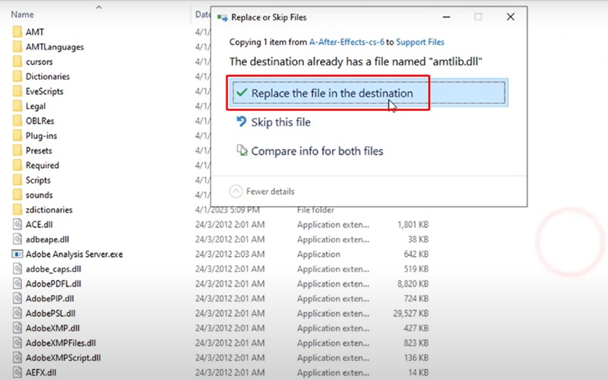The image size is (608, 380).
Task: Click the 24/3/2012 2:03 AM date cell
Action: tap(230, 255)
